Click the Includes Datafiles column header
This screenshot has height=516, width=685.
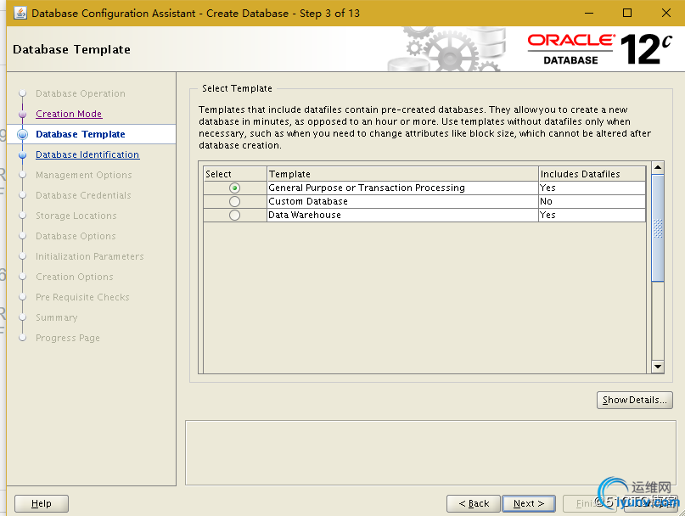pos(592,174)
